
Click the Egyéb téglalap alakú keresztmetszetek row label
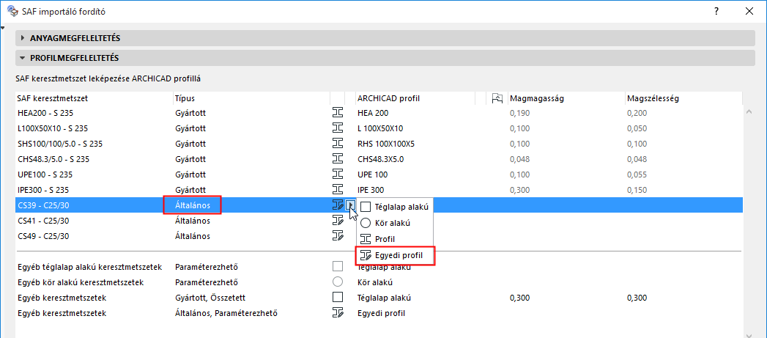point(89,267)
